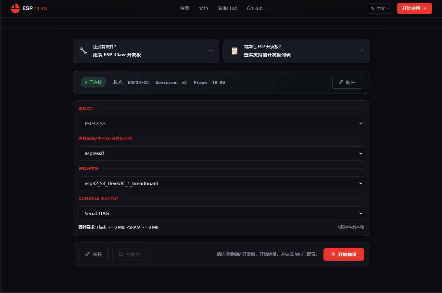Click the 有其他 ESP 开发板? text
442x293 pixels.
point(262,47)
